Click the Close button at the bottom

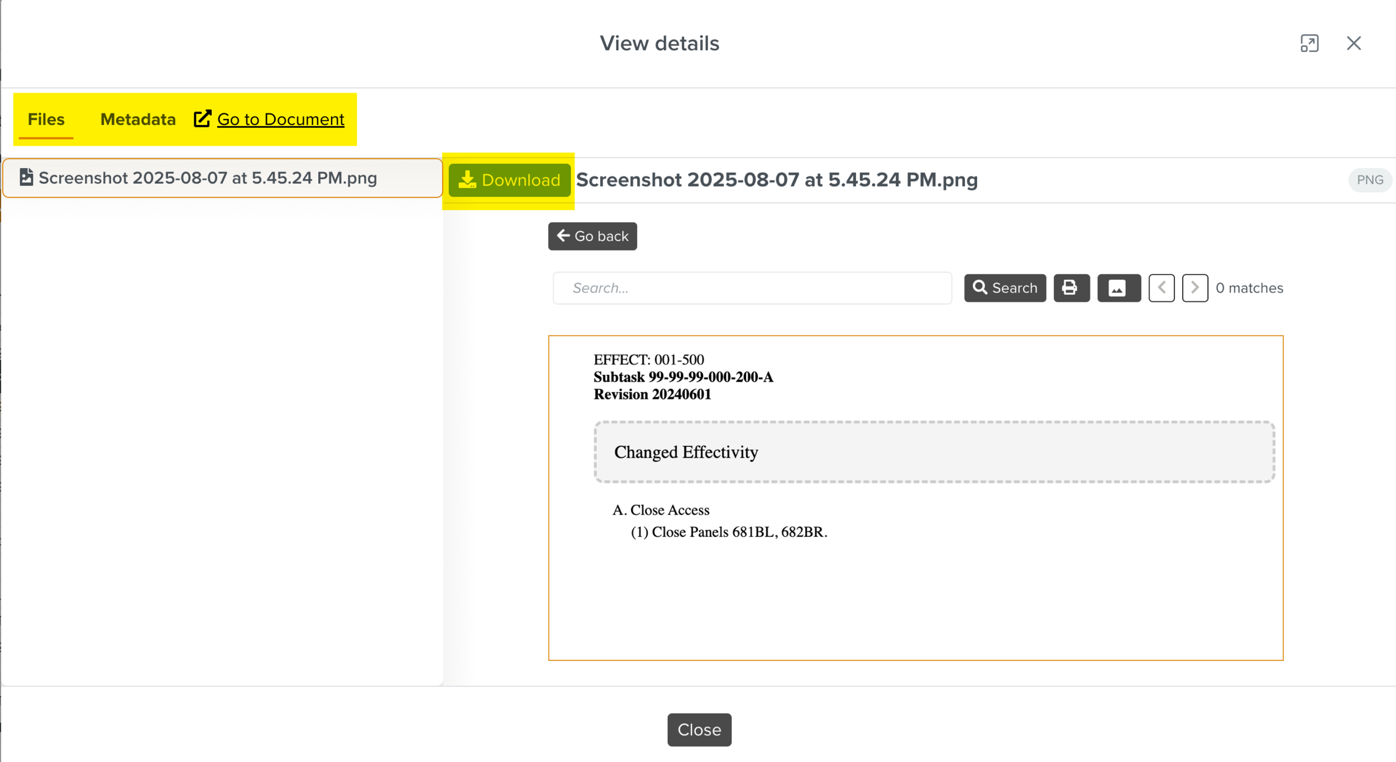[699, 729]
